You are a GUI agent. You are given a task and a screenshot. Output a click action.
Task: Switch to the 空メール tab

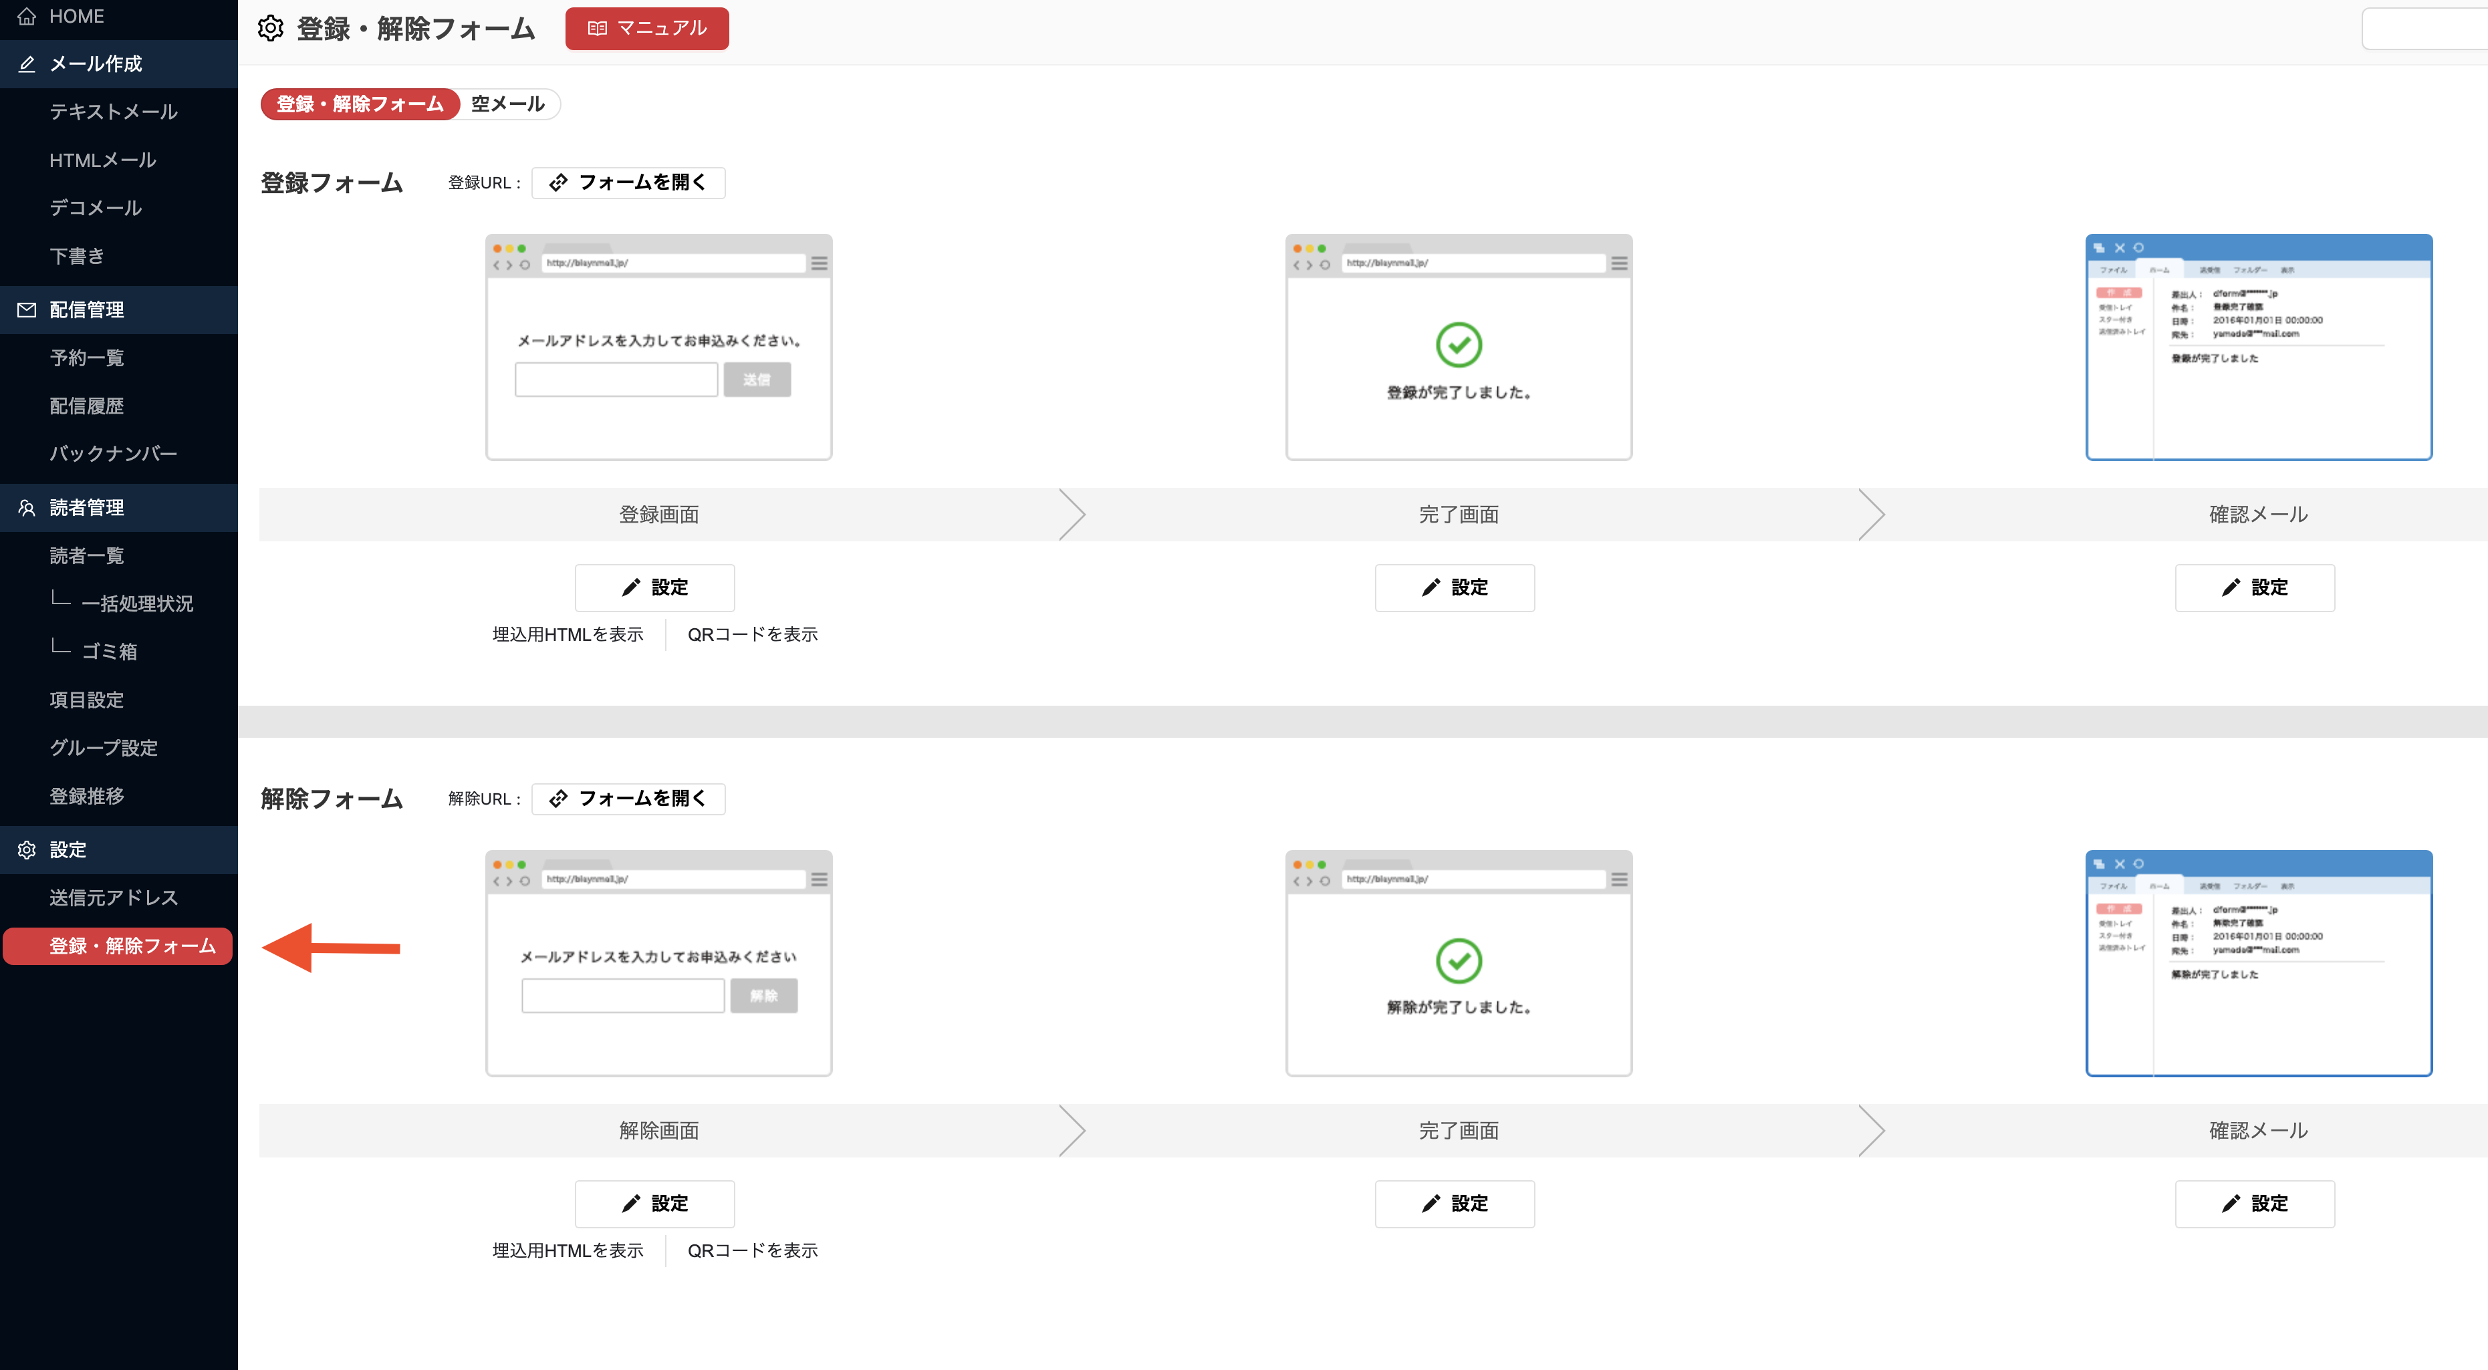(x=508, y=104)
